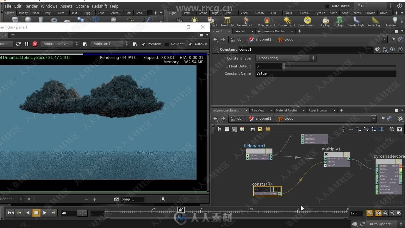The height and width of the screenshot is (228, 405).
Task: Click the current frame field showing 40
Action: tap(69, 213)
